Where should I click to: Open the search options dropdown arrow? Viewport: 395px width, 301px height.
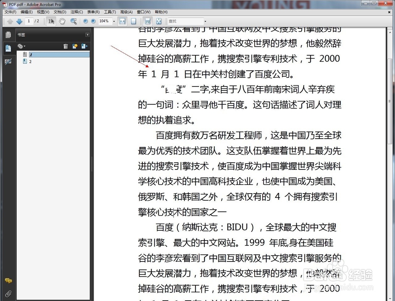pos(205,21)
